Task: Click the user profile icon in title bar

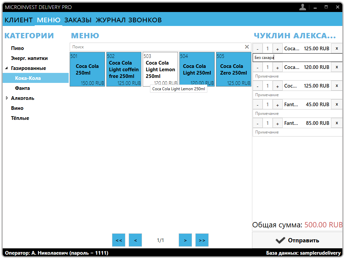Action: click(x=303, y=7)
